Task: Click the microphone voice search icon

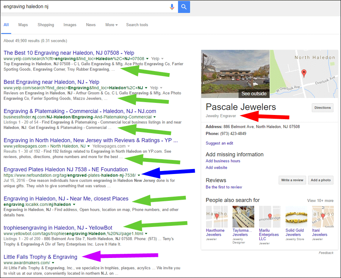Action: (x=172, y=7)
